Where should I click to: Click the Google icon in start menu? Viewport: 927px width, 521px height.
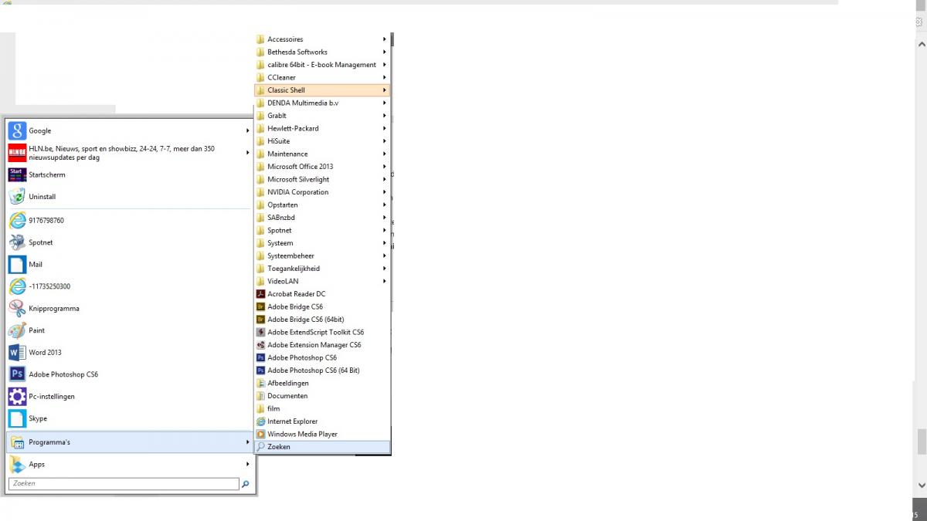(17, 130)
